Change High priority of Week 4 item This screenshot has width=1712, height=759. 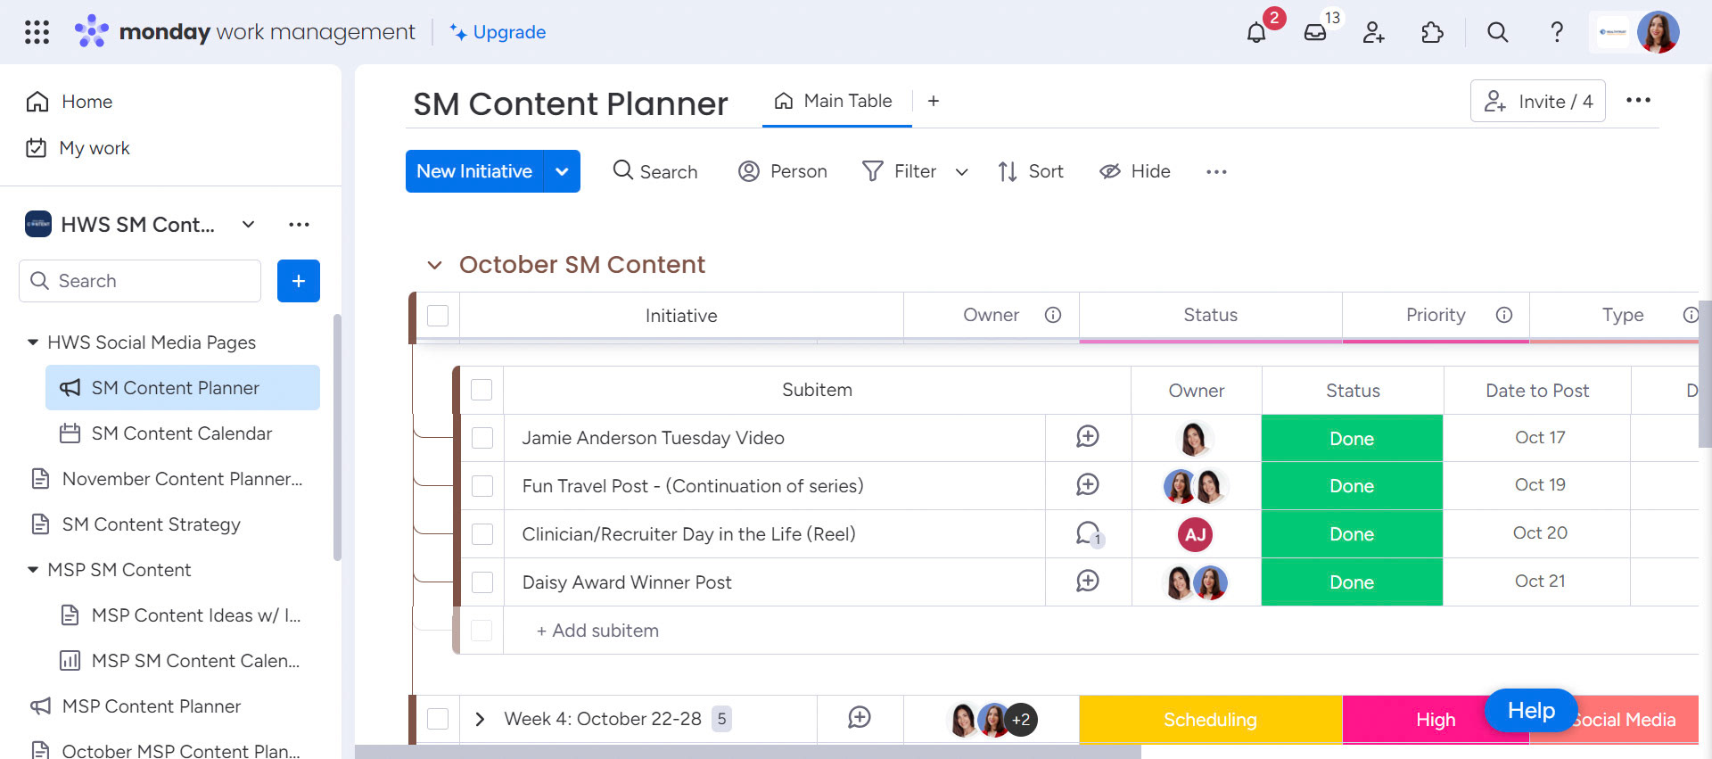1436,720
